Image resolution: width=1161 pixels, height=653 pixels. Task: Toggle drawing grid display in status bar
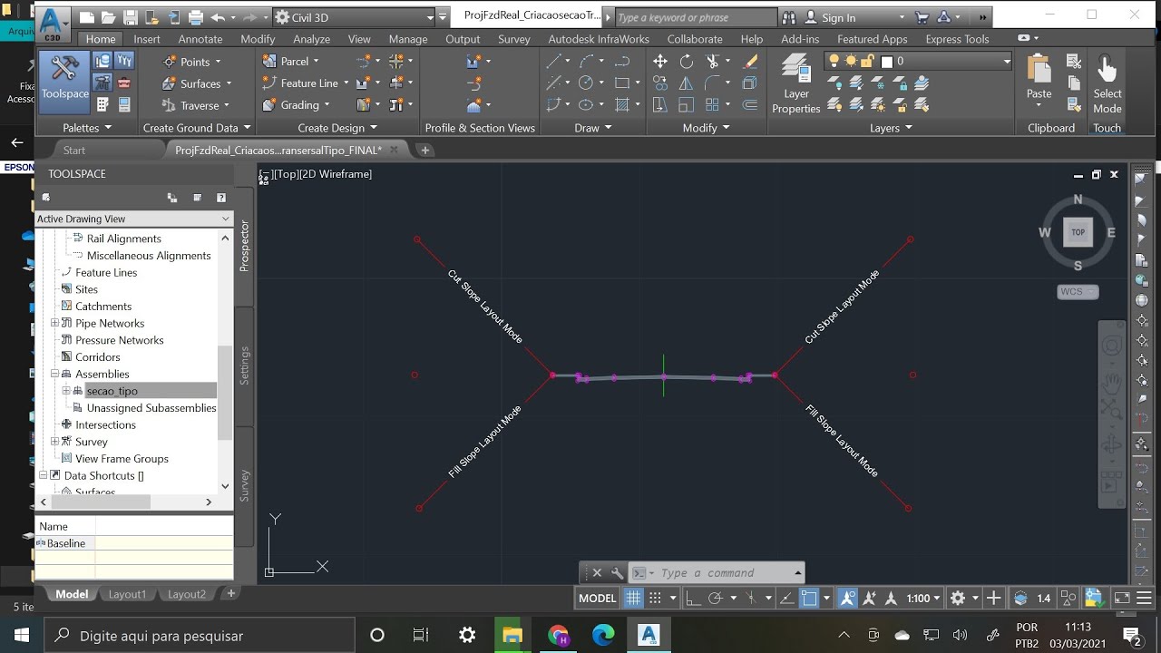[633, 598]
